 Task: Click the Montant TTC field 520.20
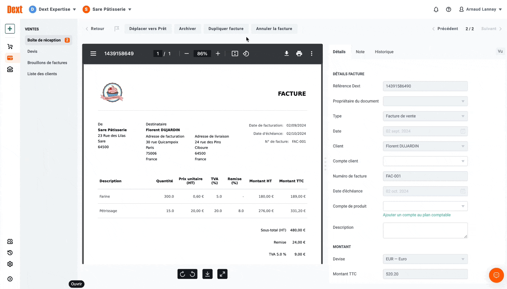[425, 274]
